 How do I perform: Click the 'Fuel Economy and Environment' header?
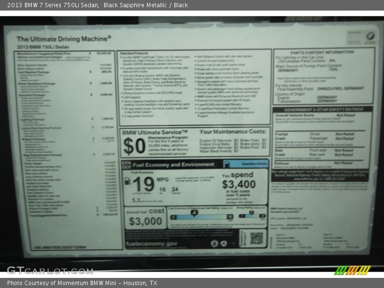[x=173, y=165]
